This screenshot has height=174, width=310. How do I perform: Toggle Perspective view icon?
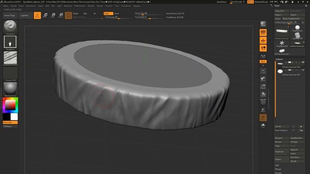click(x=263, y=32)
